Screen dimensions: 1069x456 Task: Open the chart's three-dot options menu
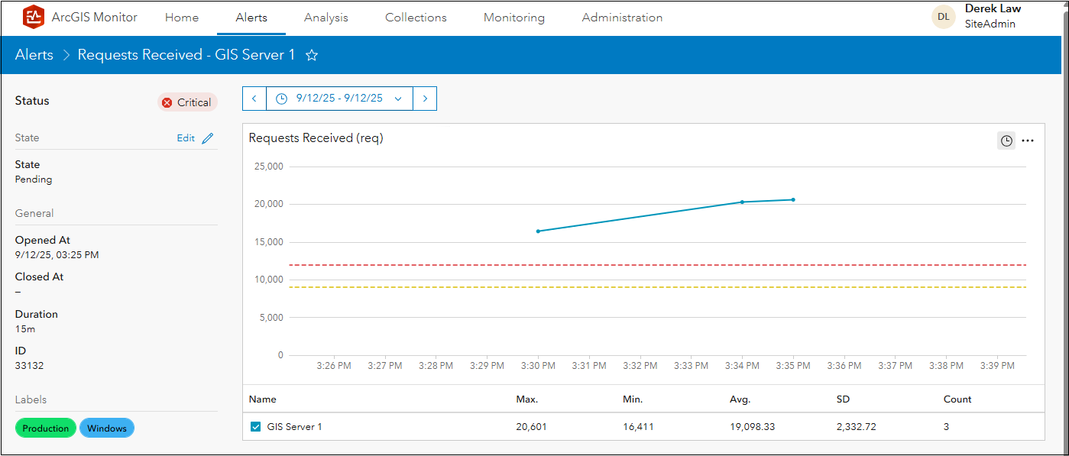point(1028,141)
